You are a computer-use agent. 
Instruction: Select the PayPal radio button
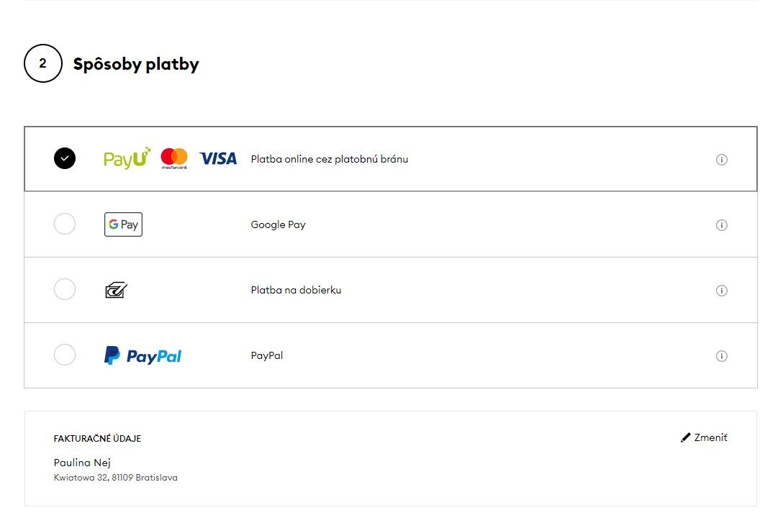[65, 355]
